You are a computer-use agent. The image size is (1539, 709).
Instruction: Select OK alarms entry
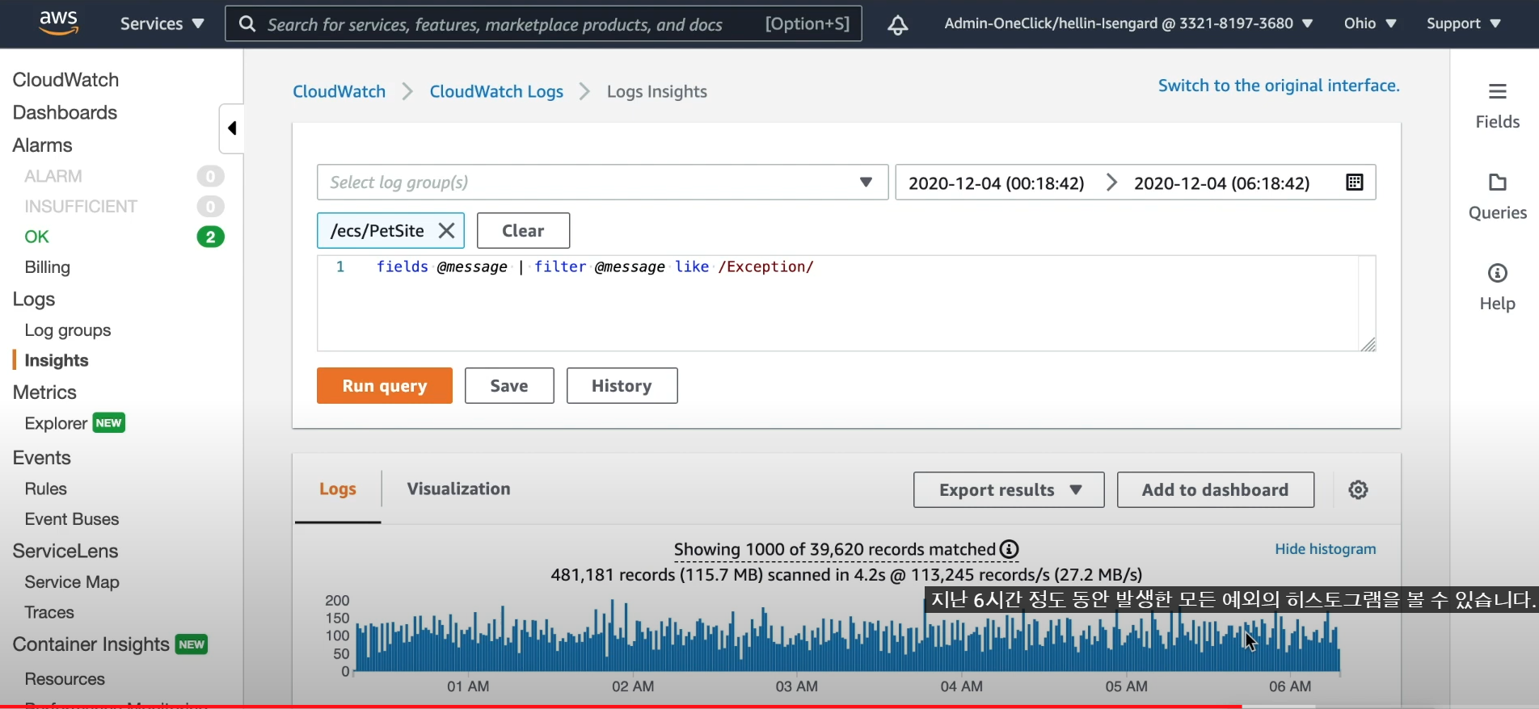coord(37,237)
